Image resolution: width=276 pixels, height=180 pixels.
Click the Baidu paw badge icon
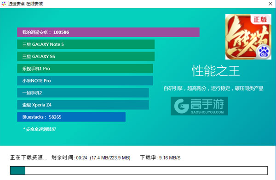tap(263, 52)
